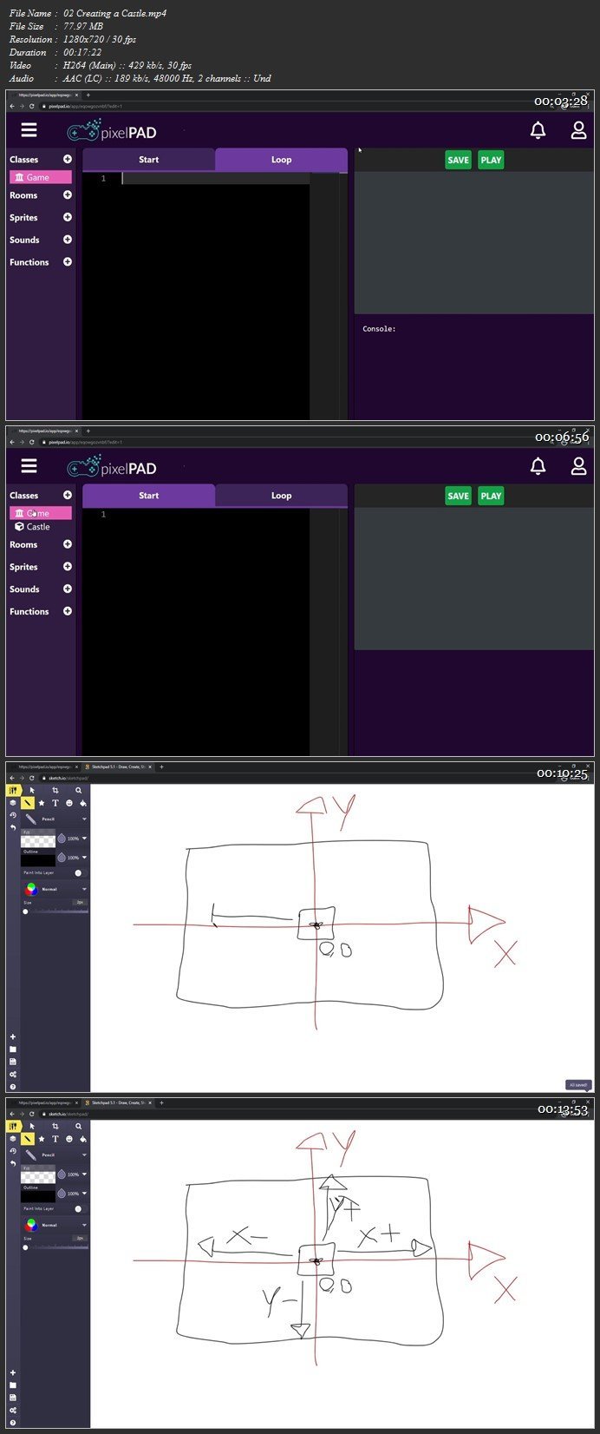Image resolution: width=600 pixels, height=1434 pixels.
Task: Click the save disk icon in the 00:10:25 frame
Action: (x=12, y=1062)
